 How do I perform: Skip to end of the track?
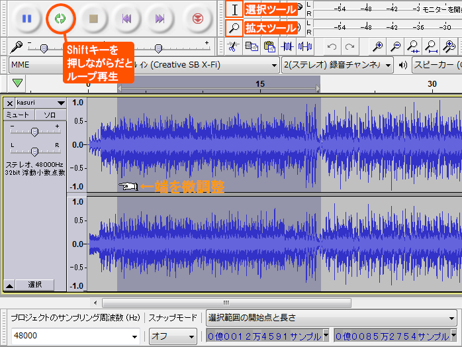click(x=159, y=19)
